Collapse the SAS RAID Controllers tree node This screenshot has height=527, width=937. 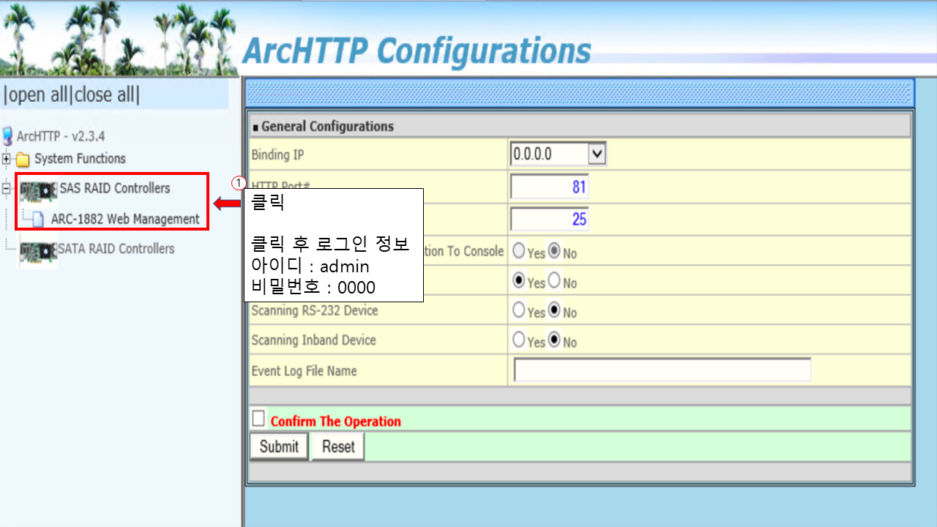tap(7, 189)
